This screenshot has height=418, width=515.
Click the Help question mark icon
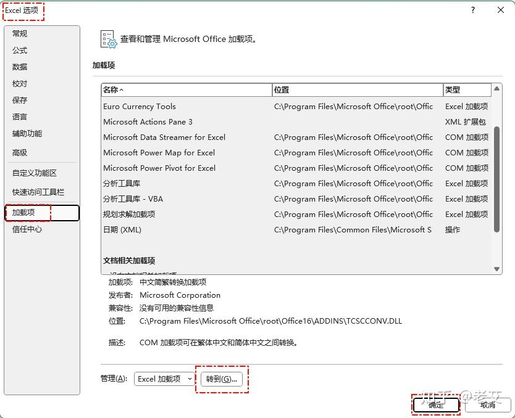pyautogui.click(x=472, y=10)
